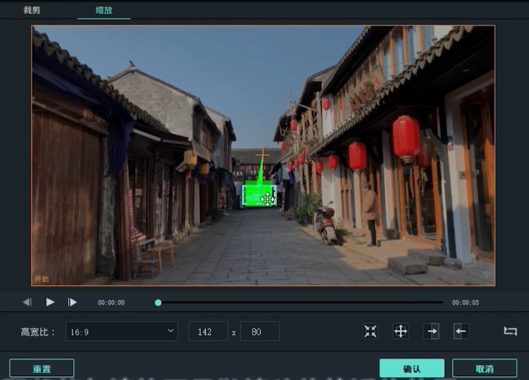529x380 pixels.
Task: Step back one frame in the preview
Action: tap(27, 302)
